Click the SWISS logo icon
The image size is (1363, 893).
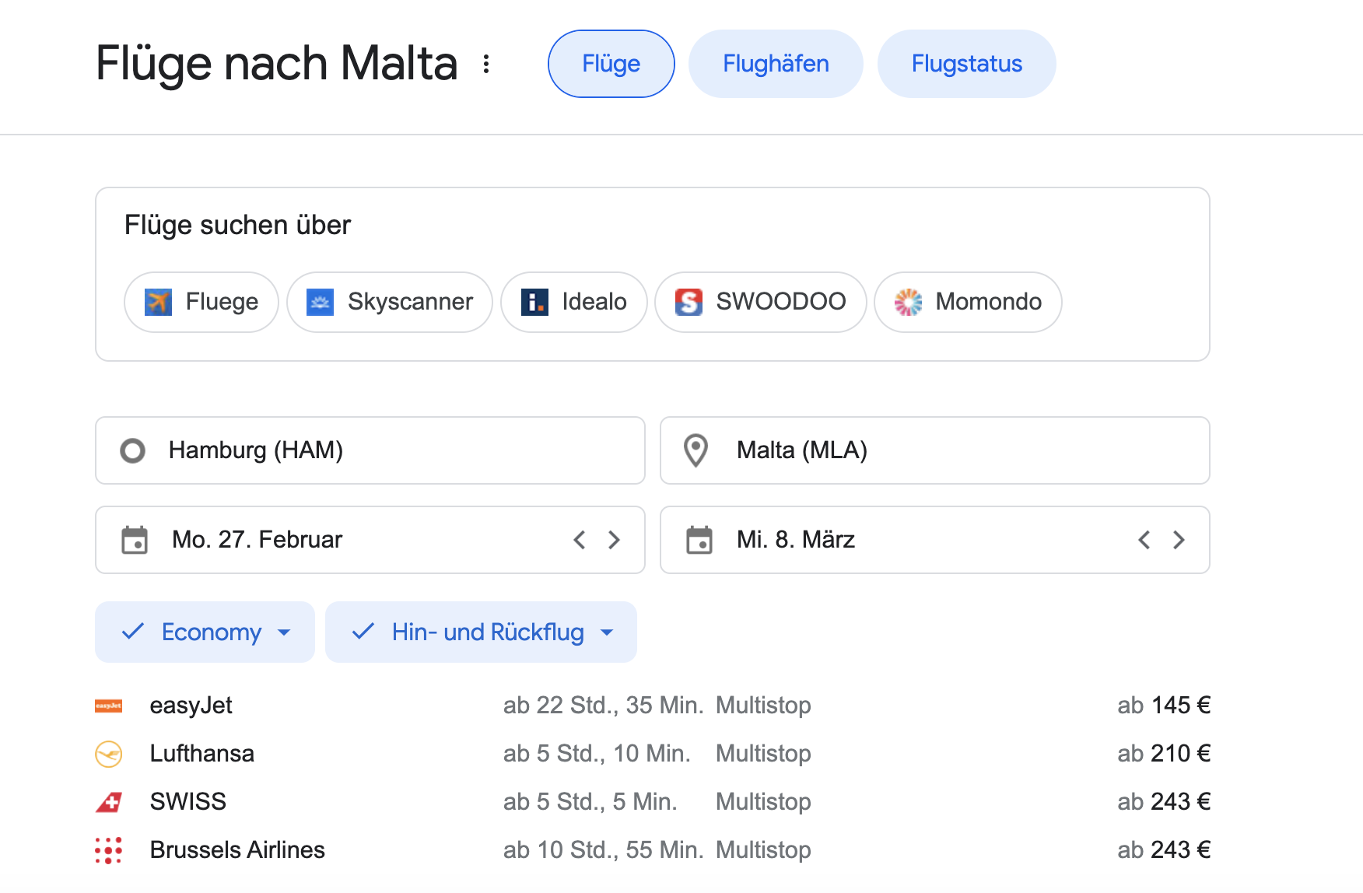[x=108, y=802]
